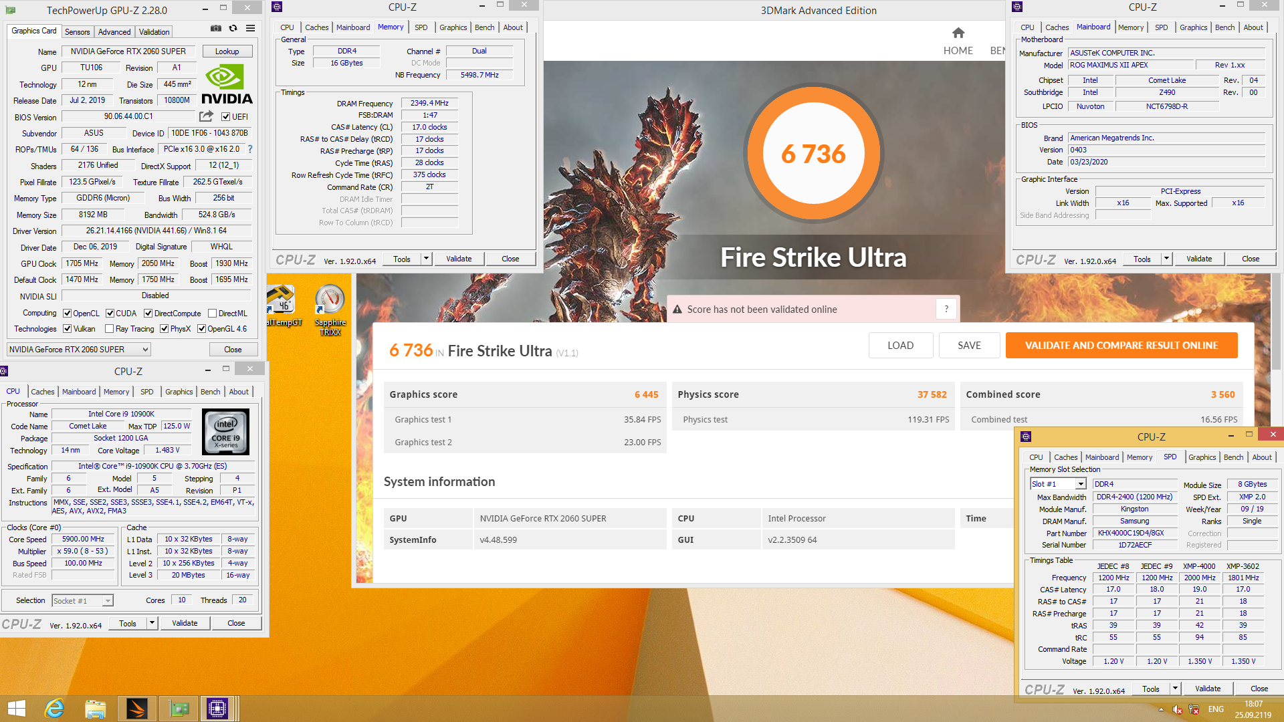Click the network tray icon
The image size is (1284, 722).
pyautogui.click(x=1194, y=709)
